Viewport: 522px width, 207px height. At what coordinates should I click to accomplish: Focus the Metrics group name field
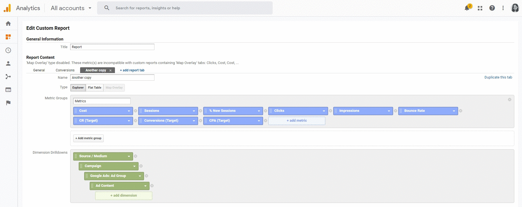point(102,101)
